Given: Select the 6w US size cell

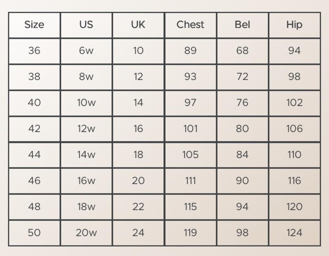Looking at the screenshot, I should point(86,51).
